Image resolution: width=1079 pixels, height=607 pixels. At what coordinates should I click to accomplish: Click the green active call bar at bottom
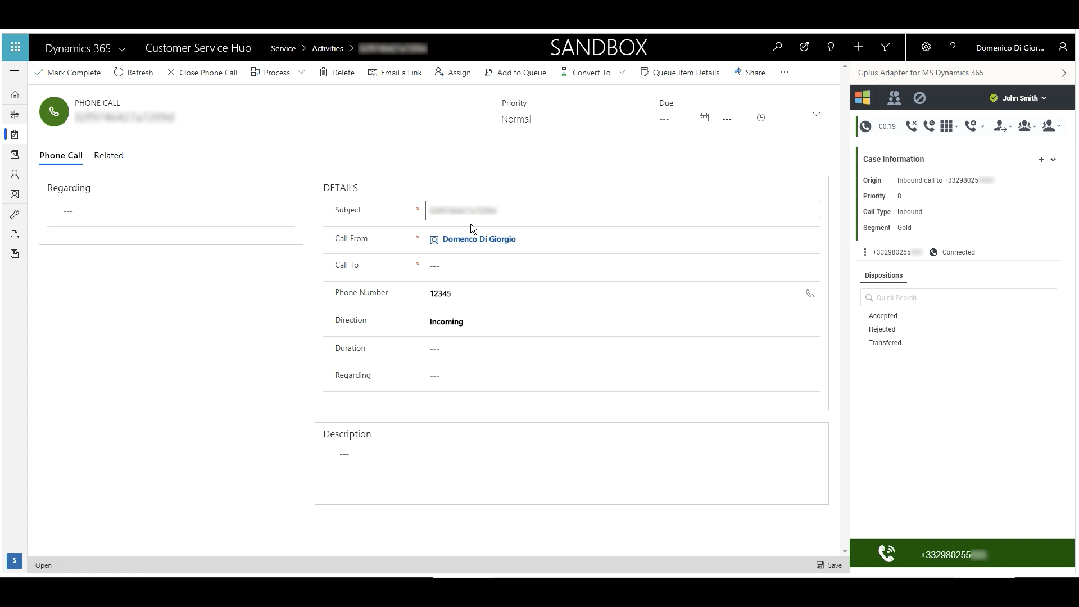[962, 553]
